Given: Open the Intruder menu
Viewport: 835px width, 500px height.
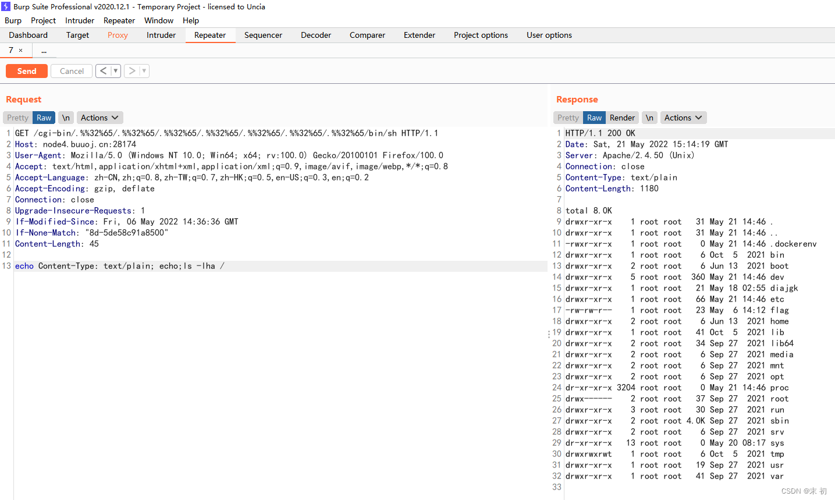Looking at the screenshot, I should 80,20.
